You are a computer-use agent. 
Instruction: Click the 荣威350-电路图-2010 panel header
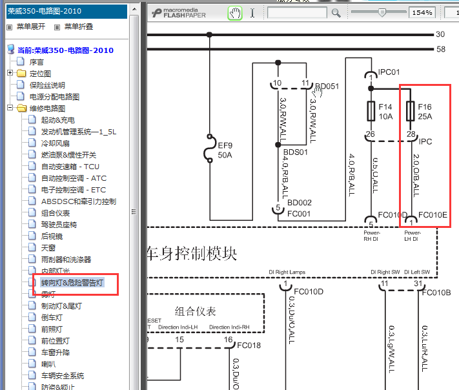click(66, 12)
